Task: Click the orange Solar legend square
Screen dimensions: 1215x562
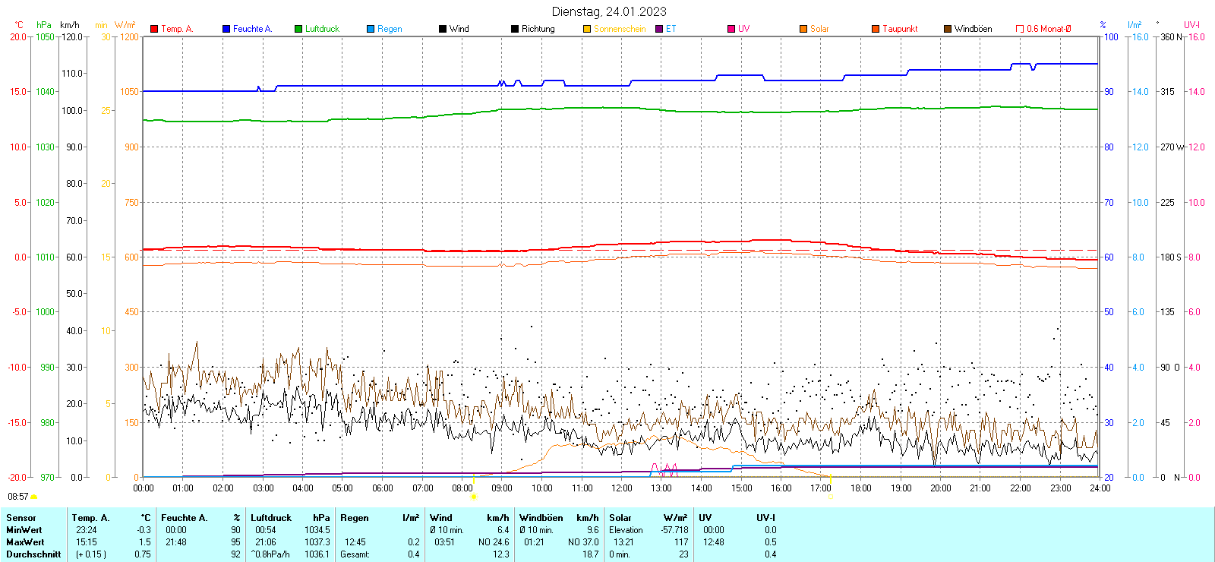Action: pos(803,29)
